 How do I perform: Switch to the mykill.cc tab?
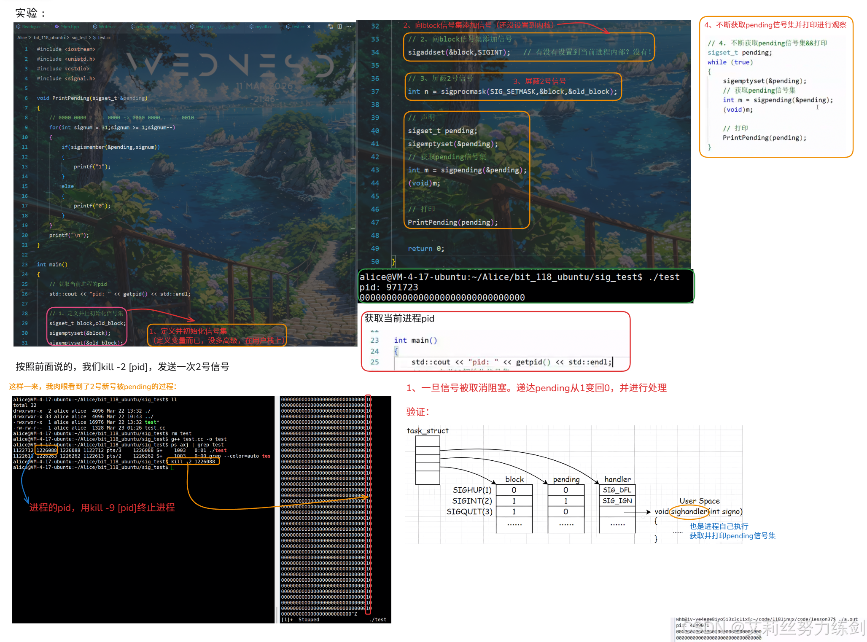pyautogui.click(x=264, y=27)
